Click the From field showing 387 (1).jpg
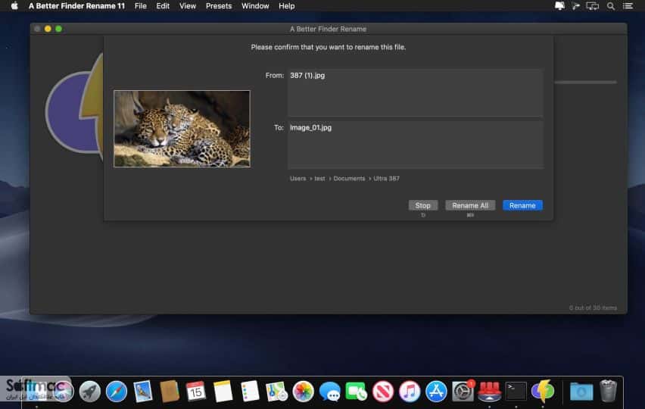The image size is (645, 409). (416, 92)
